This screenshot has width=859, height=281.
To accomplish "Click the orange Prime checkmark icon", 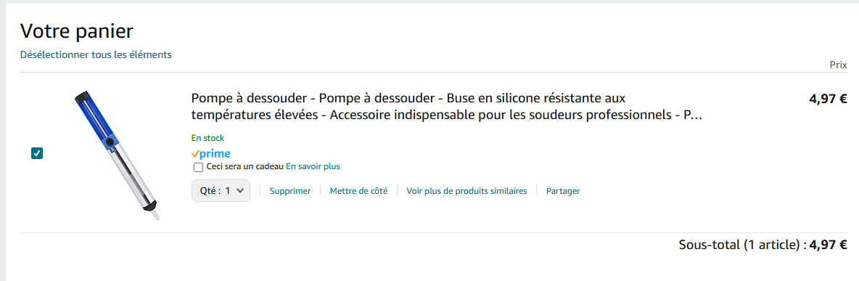I will pyautogui.click(x=195, y=154).
